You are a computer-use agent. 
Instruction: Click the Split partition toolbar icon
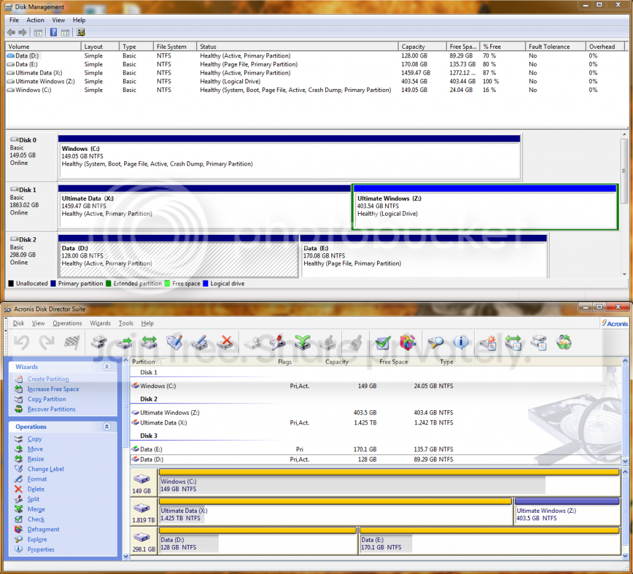tap(277, 343)
